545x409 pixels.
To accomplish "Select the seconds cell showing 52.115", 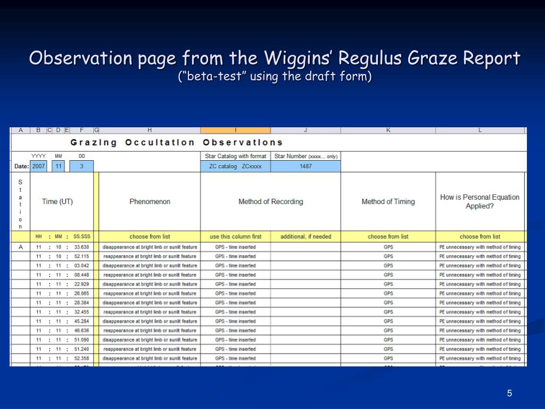I will [81, 256].
